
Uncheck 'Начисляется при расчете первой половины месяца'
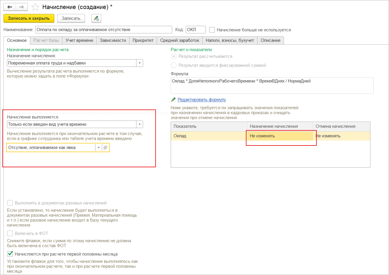(10, 254)
